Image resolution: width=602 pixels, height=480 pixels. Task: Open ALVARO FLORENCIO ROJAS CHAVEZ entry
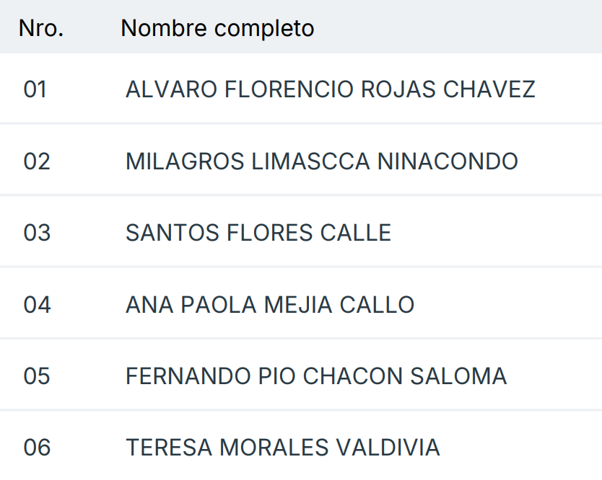(x=330, y=89)
